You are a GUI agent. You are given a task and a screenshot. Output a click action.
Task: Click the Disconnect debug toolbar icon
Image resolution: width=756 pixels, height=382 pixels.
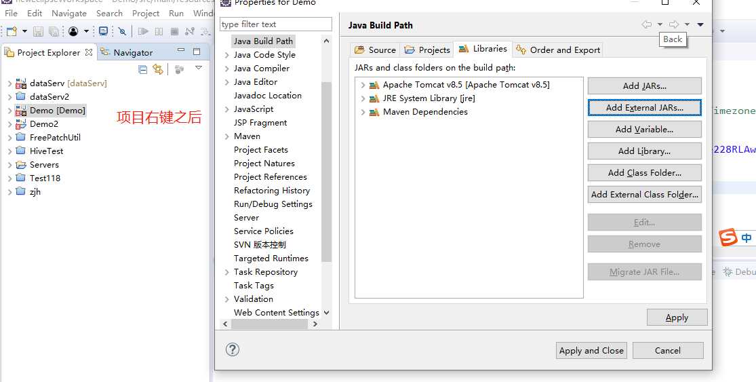[189, 31]
